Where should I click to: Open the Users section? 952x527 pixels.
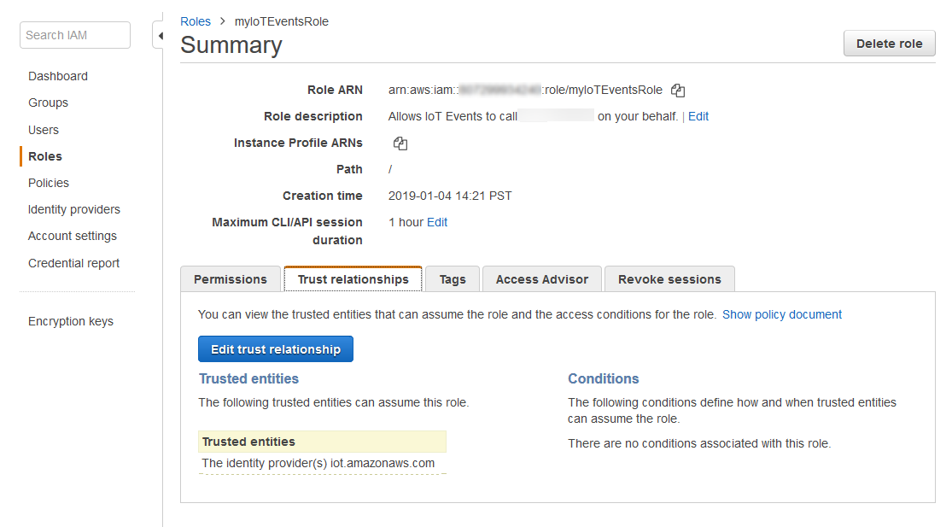[43, 130]
